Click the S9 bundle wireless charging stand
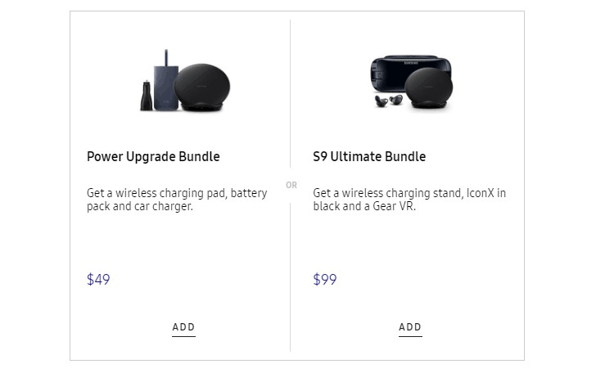This screenshot has width=596, height=373. (x=431, y=86)
